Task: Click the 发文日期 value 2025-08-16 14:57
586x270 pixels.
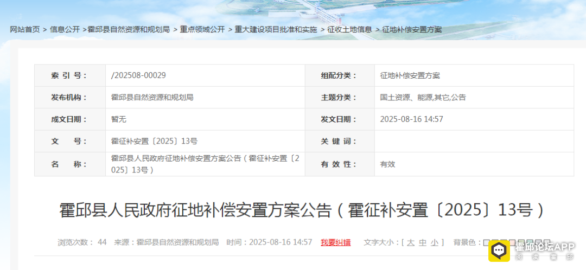Action: tap(411, 119)
